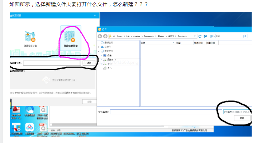
Task: Refresh the folder listing
Action: click(200, 36)
